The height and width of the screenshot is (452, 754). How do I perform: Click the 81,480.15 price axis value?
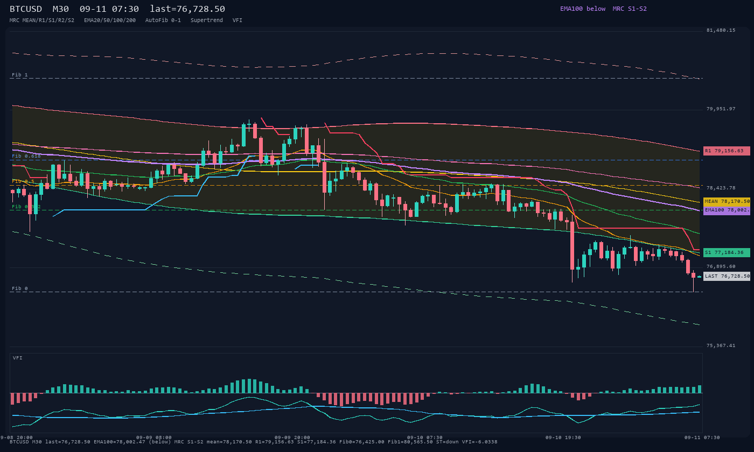[x=721, y=30]
